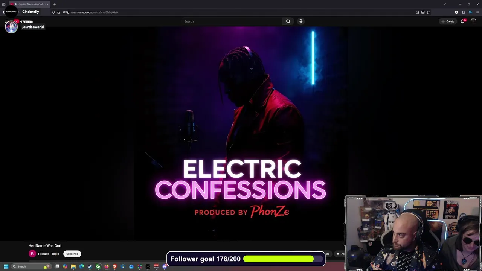Click the Electric Confessions video player

(241, 134)
